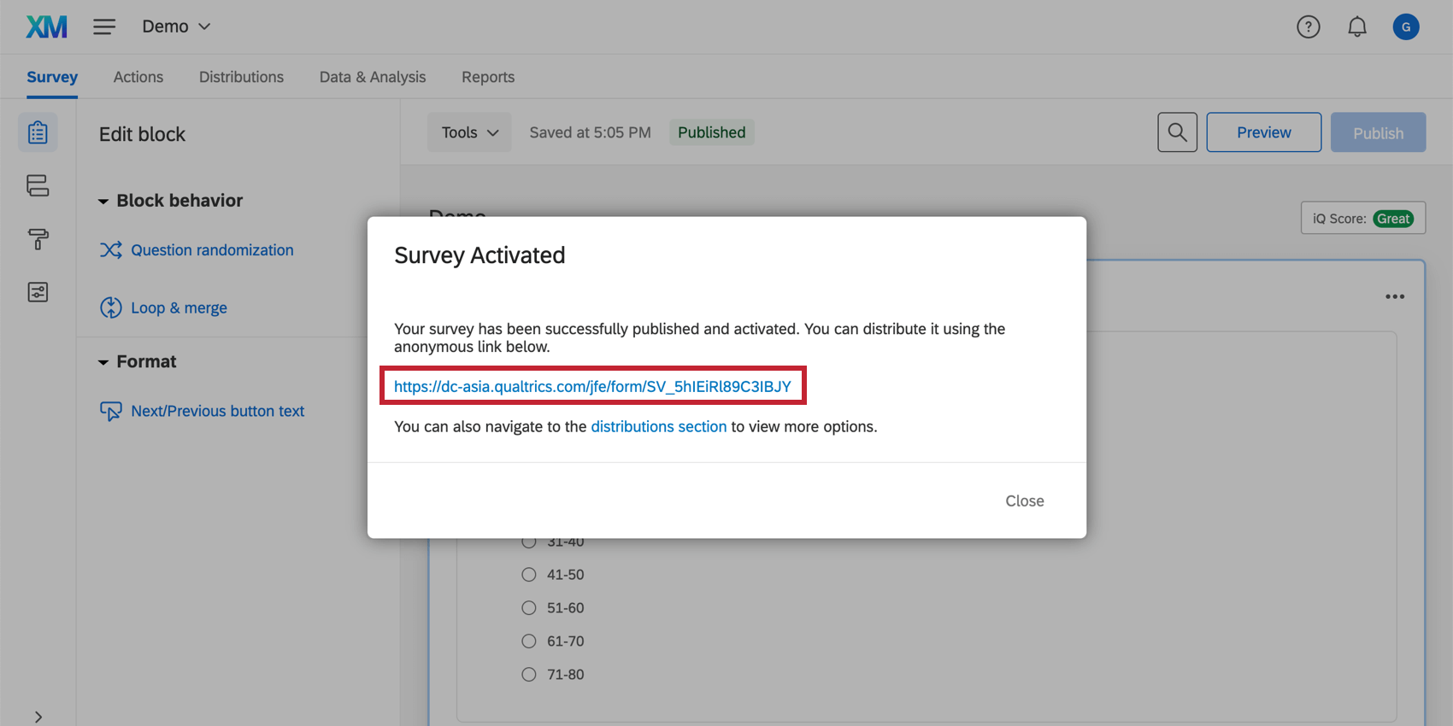This screenshot has height=726, width=1453.
Task: Open the block options three-dot menu
Action: click(x=1394, y=297)
